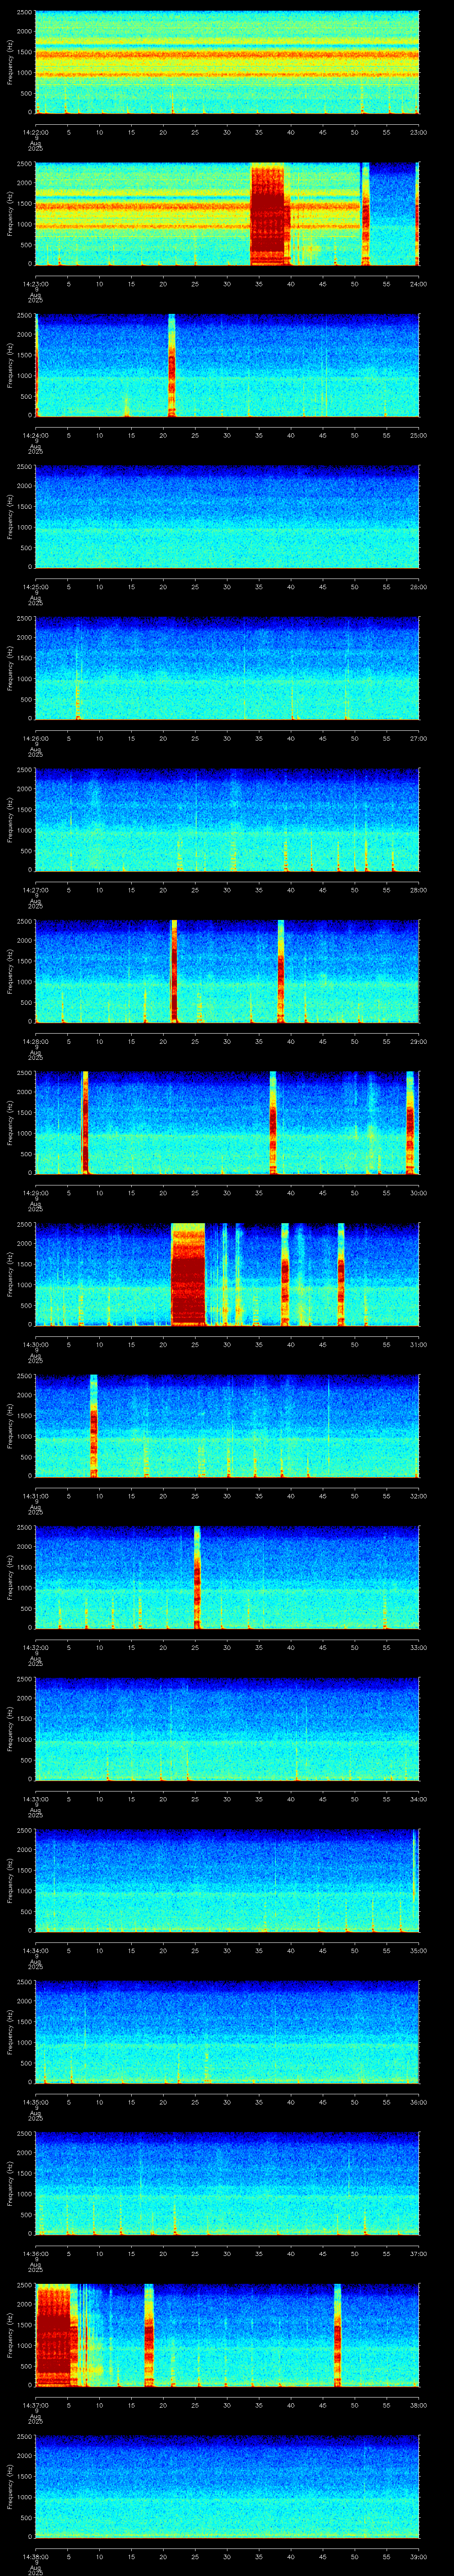This screenshot has width=454, height=2576.
Task: Click the burst near 37 seconds in 14:29:00 panel
Action: [x=272, y=1123]
